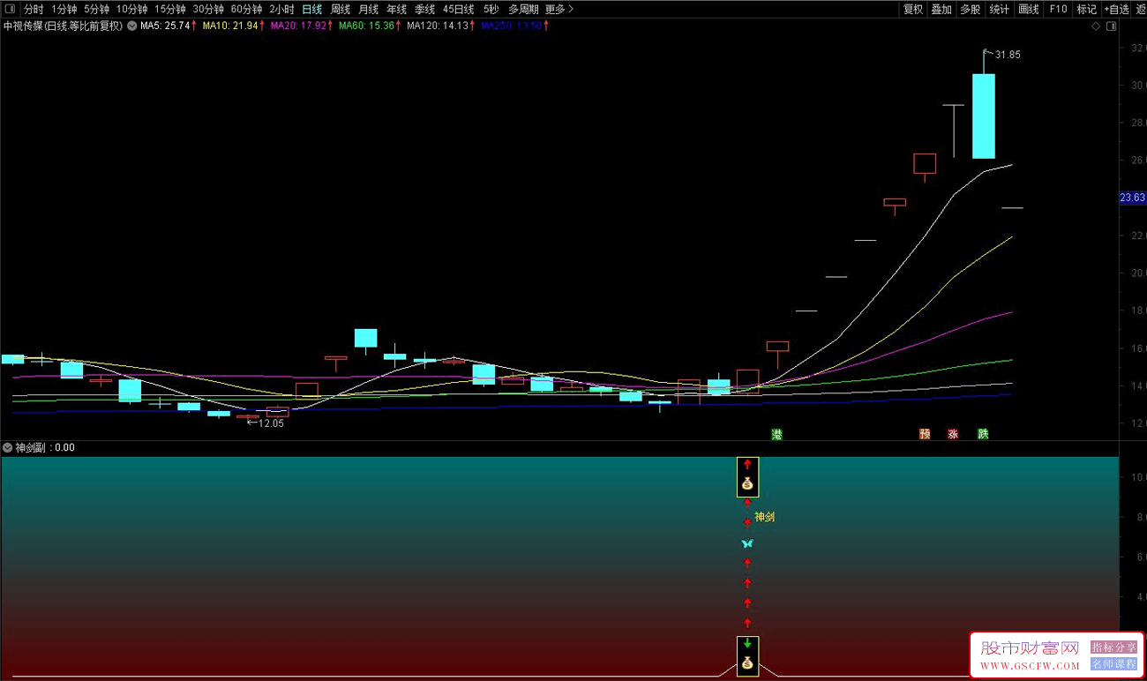This screenshot has width=1147, height=681.
Task: Click the green 跌 marker icon
Action: pyautogui.click(x=983, y=434)
